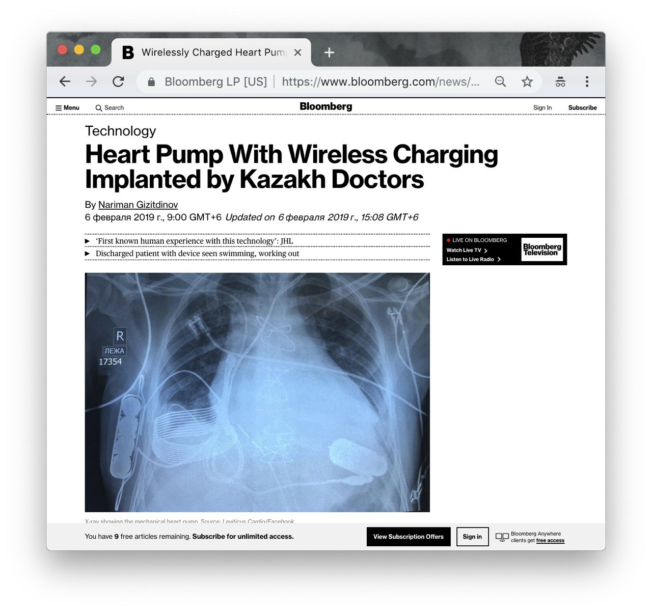Click the View Subscription Offers button

409,537
